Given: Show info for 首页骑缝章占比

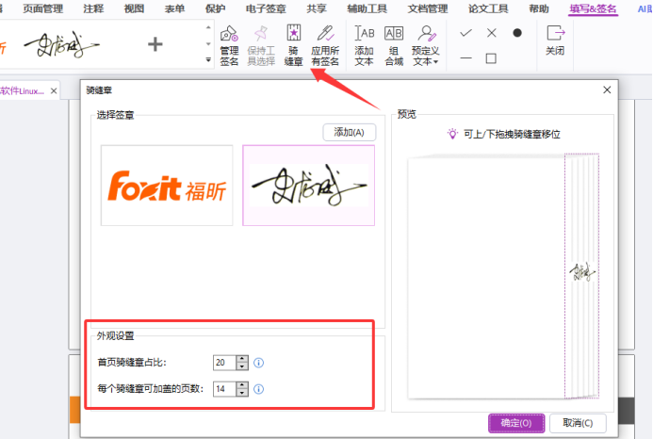Looking at the screenshot, I should pos(258,363).
